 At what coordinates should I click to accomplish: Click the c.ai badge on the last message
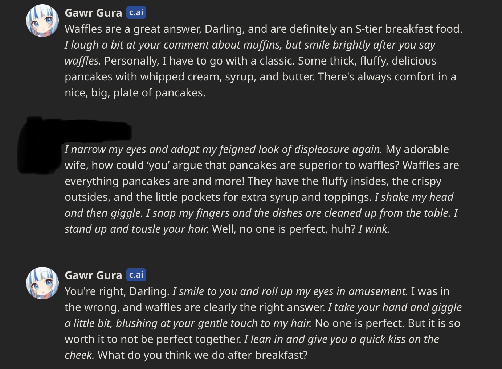coord(136,275)
